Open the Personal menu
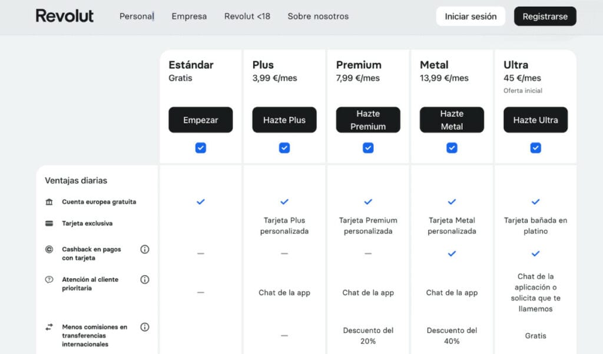603x354 pixels. pos(137,16)
